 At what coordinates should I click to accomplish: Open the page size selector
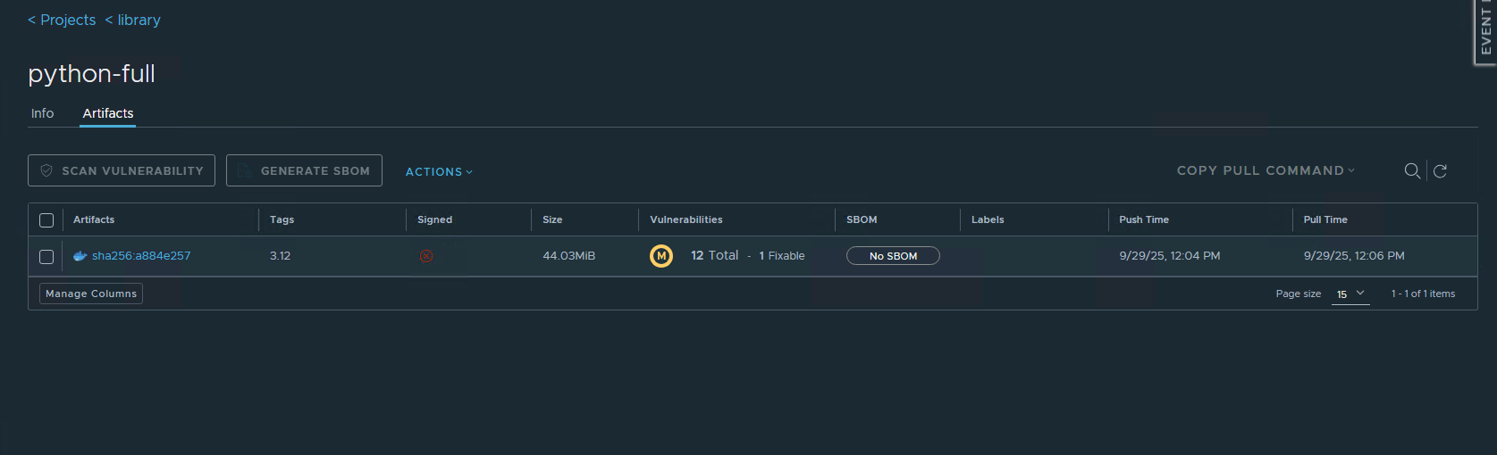click(x=1350, y=294)
